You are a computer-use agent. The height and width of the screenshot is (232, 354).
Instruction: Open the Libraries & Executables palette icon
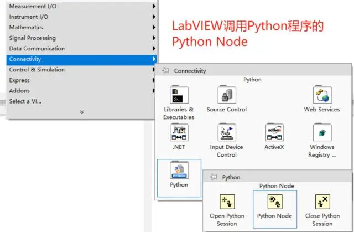coord(179,95)
